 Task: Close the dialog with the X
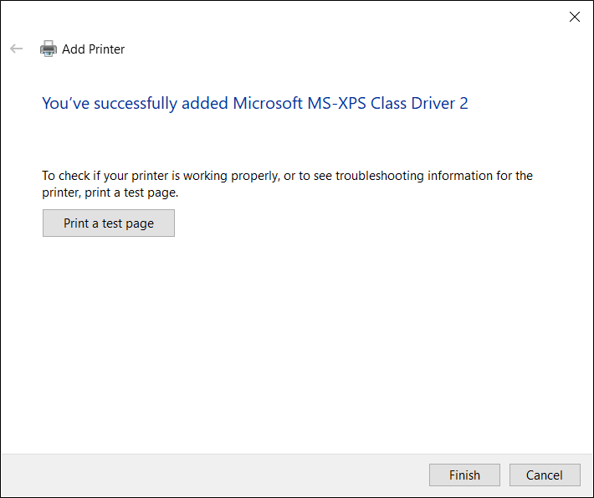click(574, 17)
